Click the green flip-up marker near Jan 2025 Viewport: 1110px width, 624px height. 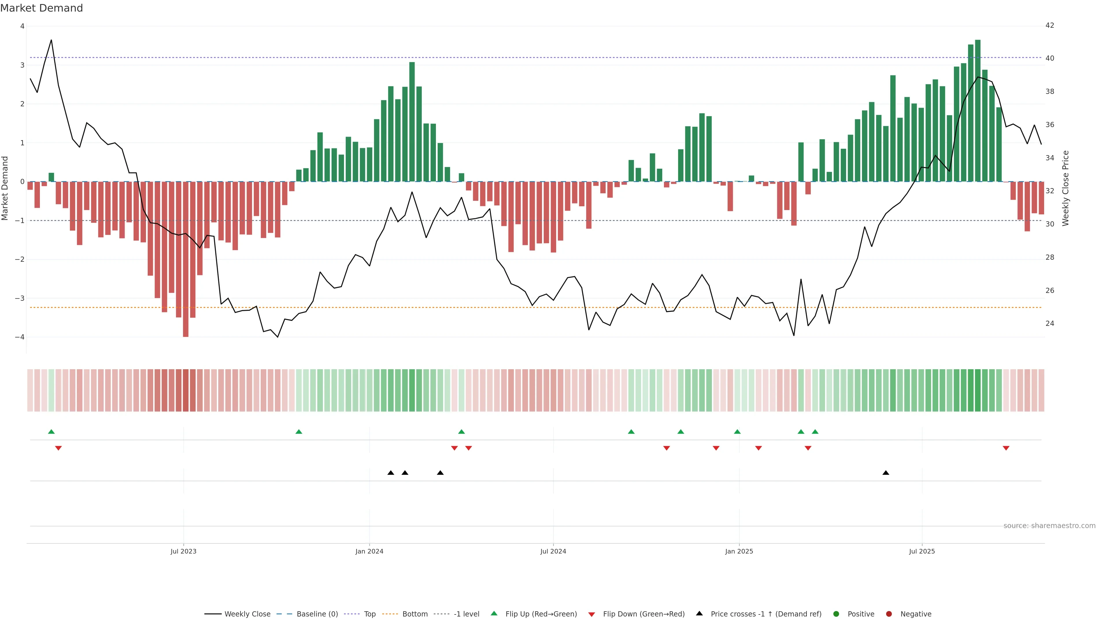737,432
